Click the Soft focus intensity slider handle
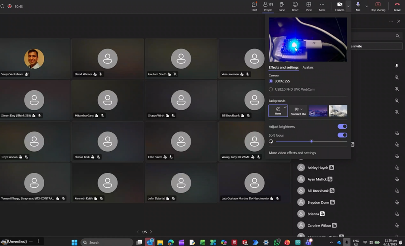The image size is (405, 246). tap(311, 141)
